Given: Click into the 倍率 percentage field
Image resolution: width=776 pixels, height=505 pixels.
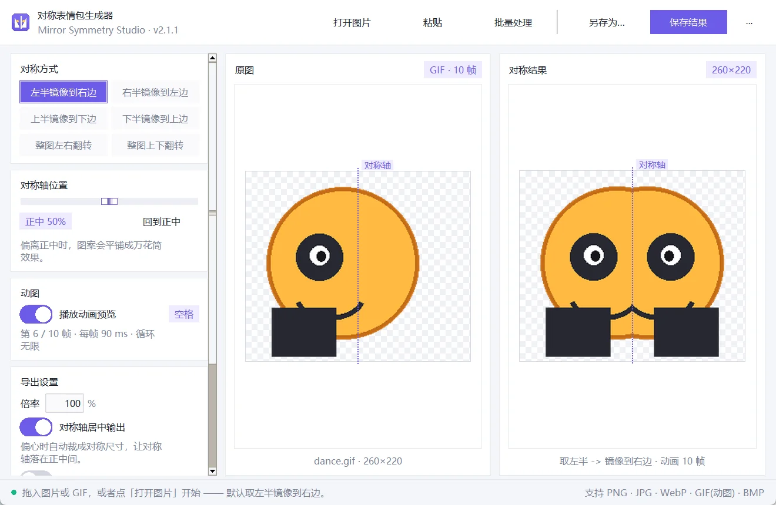Looking at the screenshot, I should tap(65, 403).
